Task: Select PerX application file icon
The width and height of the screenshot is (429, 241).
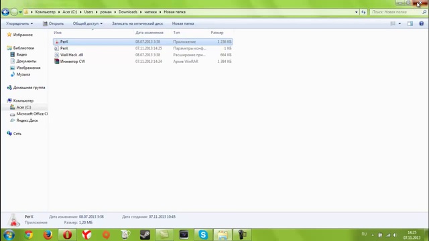Action: 56,42
